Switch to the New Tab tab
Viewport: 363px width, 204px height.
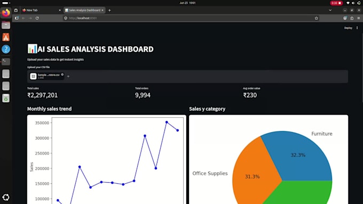(x=42, y=10)
